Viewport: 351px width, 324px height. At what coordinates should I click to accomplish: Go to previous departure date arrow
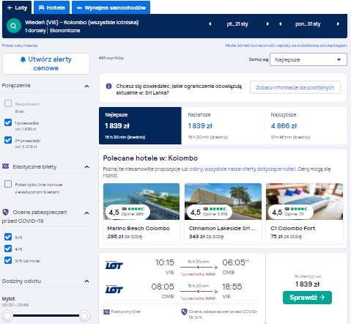pos(210,24)
